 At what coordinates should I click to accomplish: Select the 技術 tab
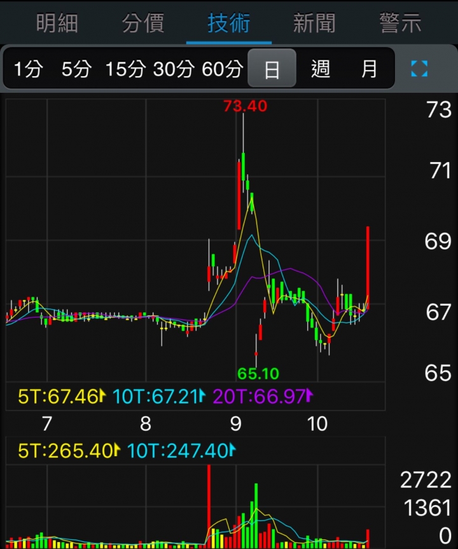pos(229,24)
